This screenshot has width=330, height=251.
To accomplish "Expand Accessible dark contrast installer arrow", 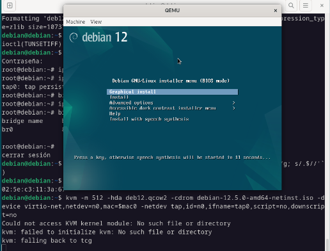I will [x=234, y=108].
